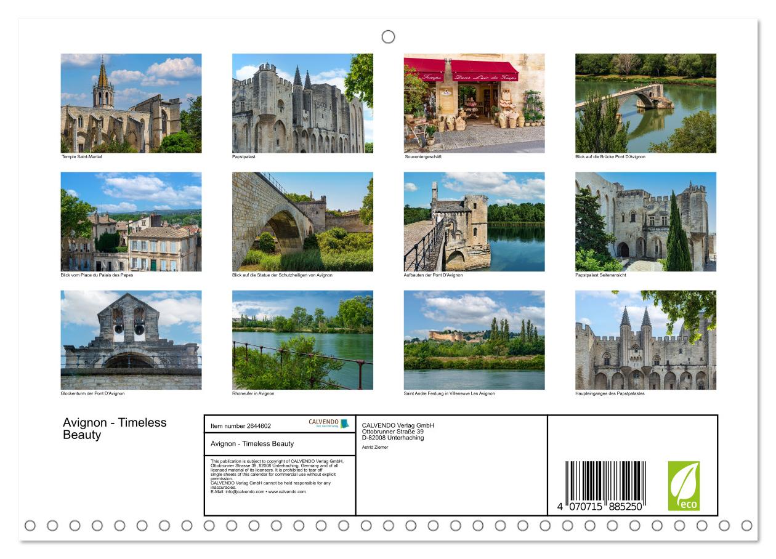The image size is (776, 559).
Task: Open the souvenir shop photo with red awning
Action: click(x=474, y=103)
